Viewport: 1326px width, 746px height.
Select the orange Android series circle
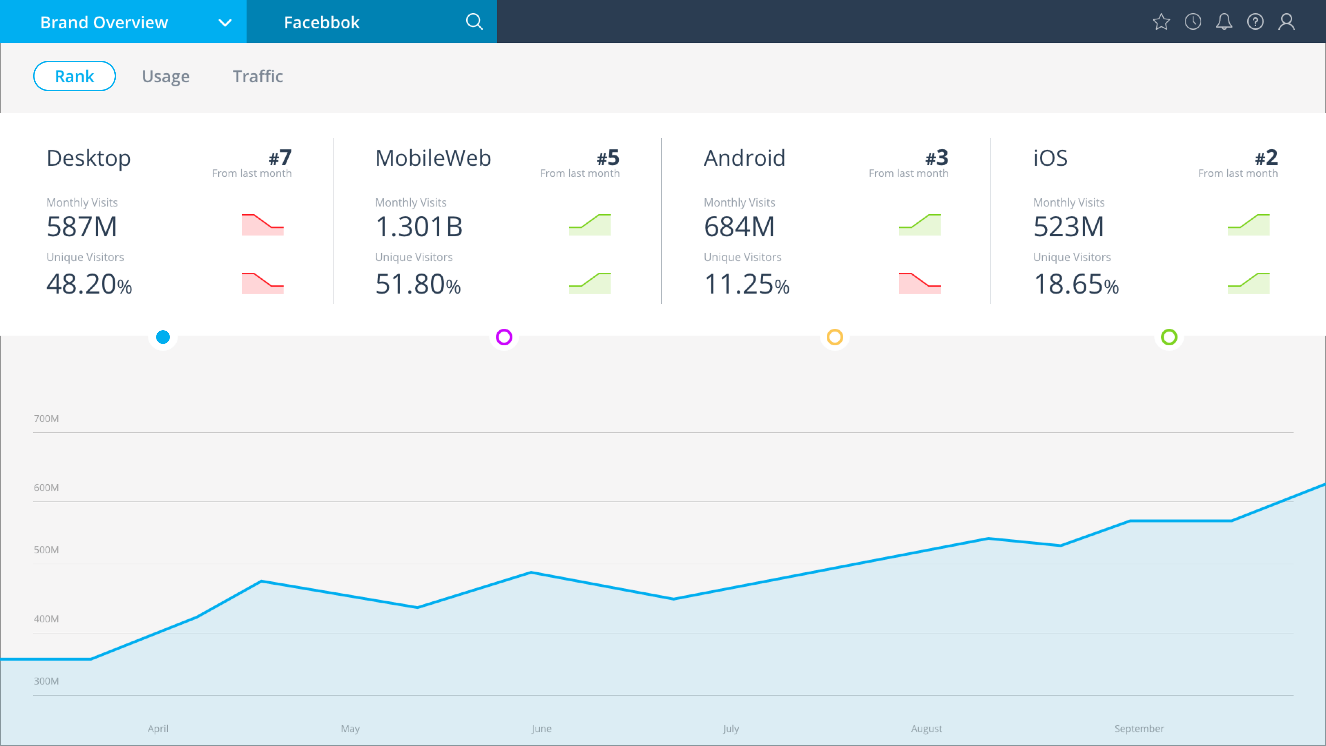tap(835, 337)
